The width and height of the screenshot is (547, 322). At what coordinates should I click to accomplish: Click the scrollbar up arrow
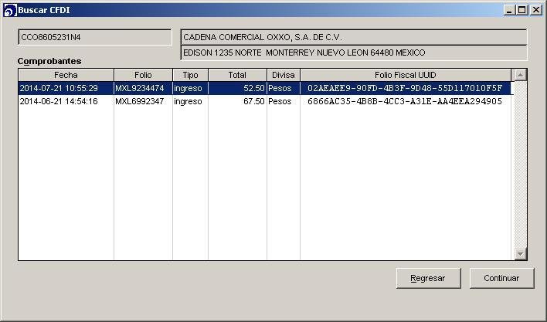pos(520,75)
